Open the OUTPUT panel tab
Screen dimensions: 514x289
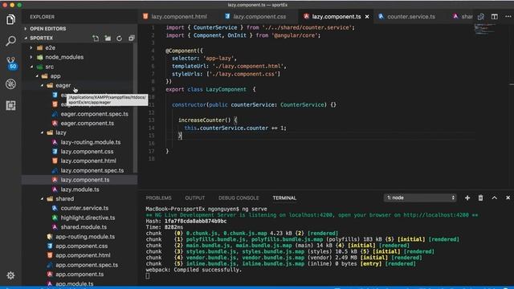(194, 198)
